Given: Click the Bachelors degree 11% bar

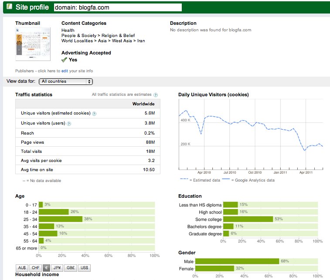Looking at the screenshot, I should tap(228, 226).
